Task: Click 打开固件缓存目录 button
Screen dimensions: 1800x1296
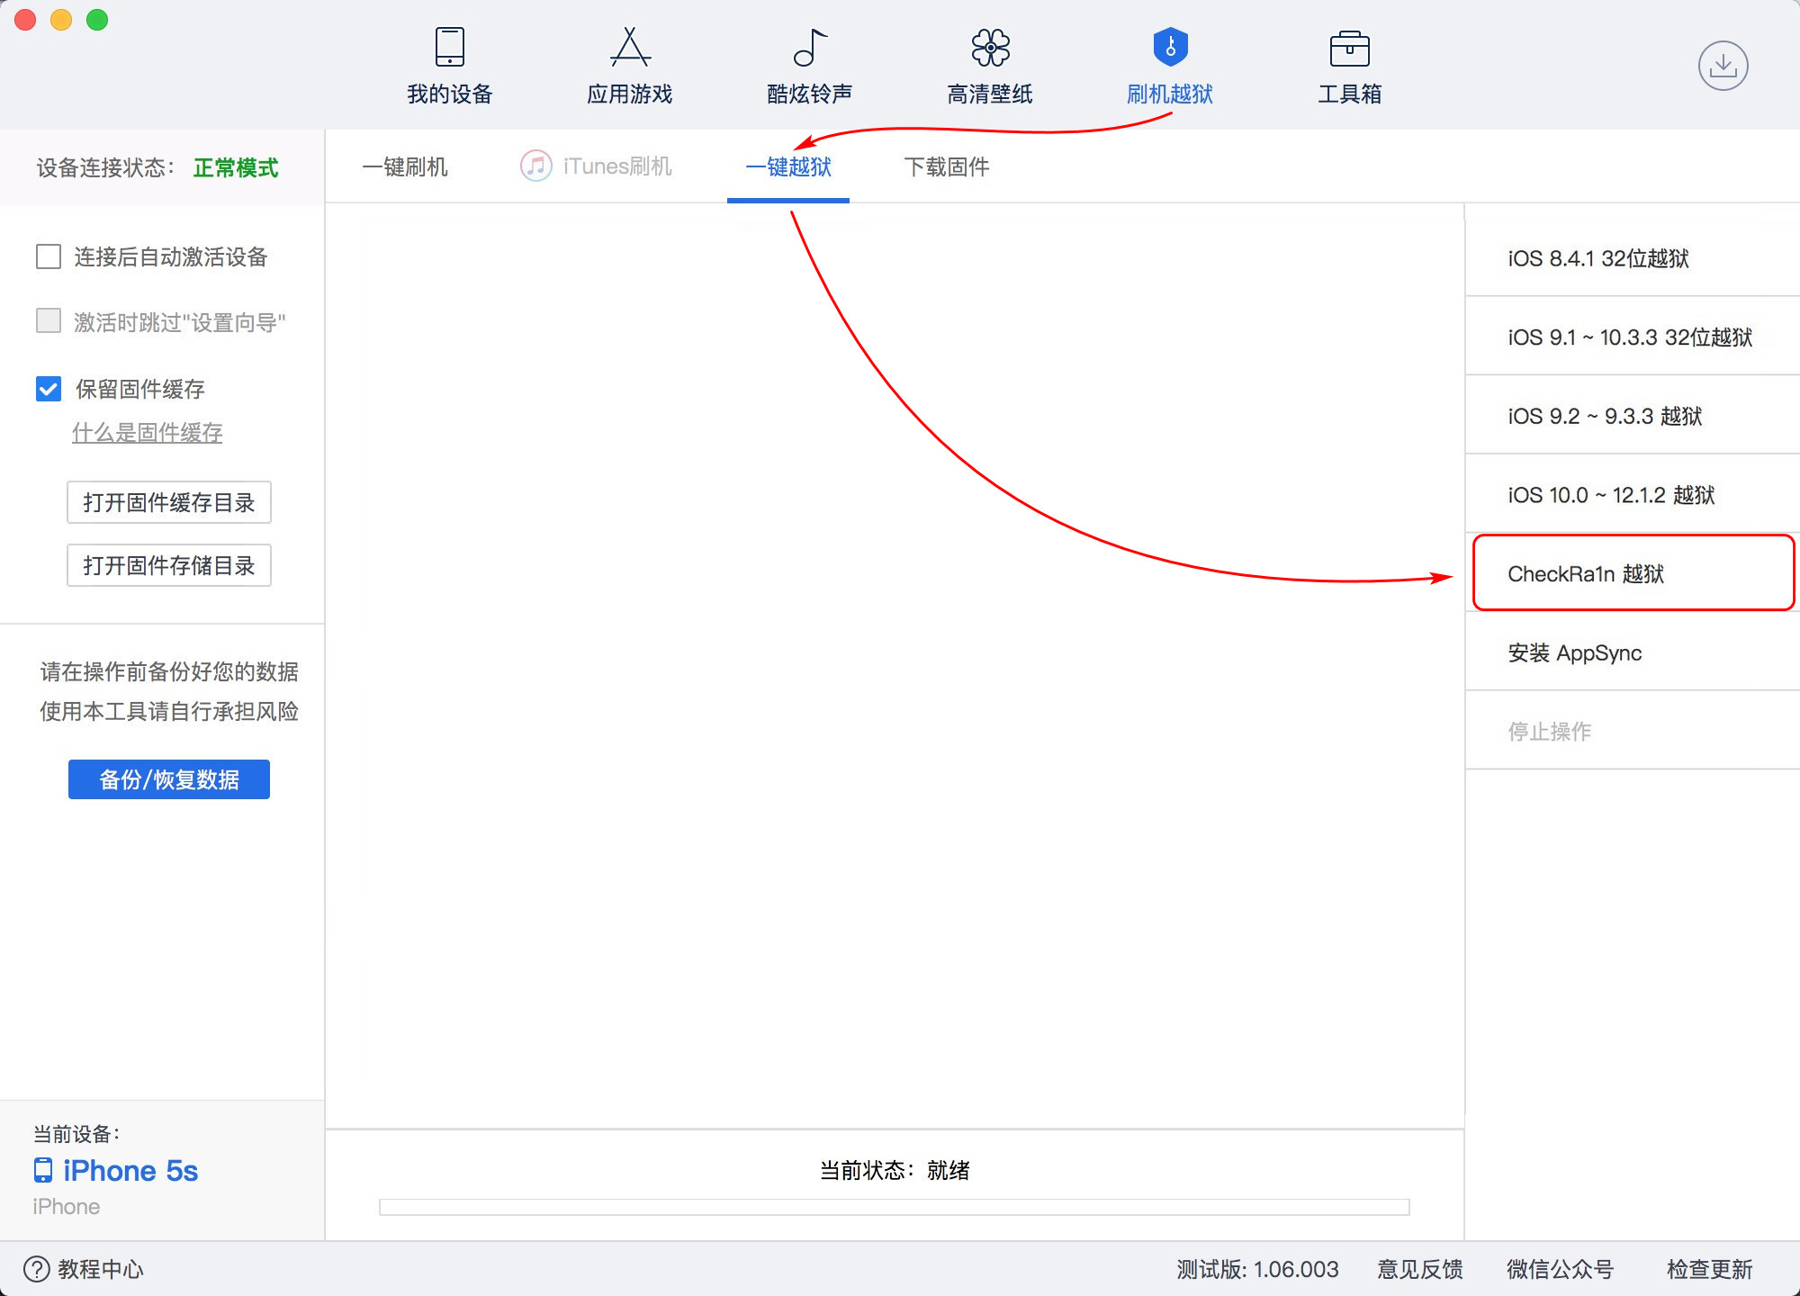Action: coord(169,502)
